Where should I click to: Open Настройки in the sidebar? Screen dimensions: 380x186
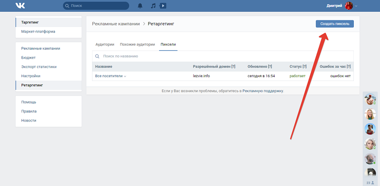[x=49, y=76]
